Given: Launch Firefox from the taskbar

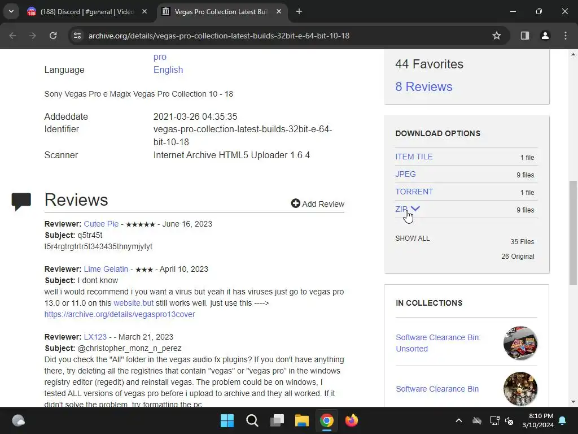Looking at the screenshot, I should coord(351,420).
